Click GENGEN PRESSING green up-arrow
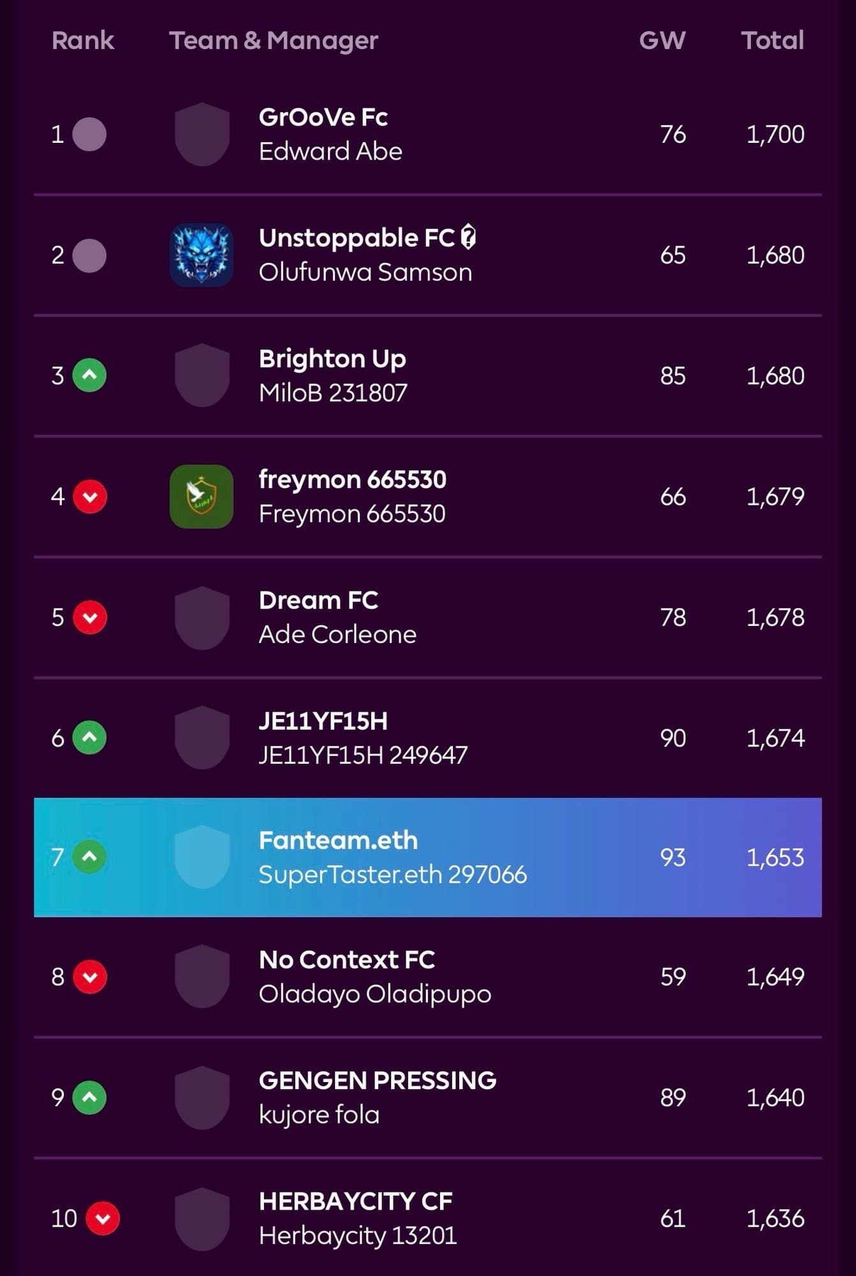Viewport: 856px width, 1276px height. coord(89,1097)
